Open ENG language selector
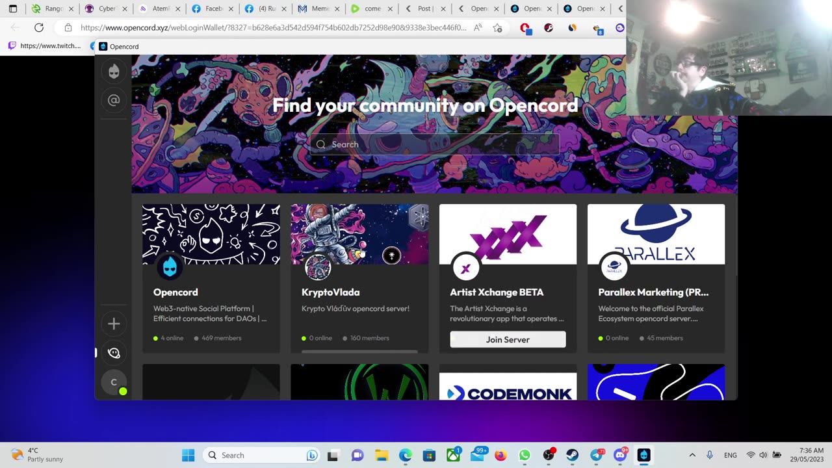Viewport: 832px width, 468px height. pyautogui.click(x=730, y=455)
